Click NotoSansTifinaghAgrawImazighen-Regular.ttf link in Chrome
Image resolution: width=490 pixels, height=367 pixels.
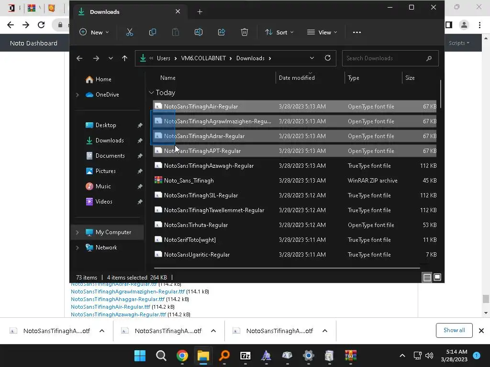point(127,291)
